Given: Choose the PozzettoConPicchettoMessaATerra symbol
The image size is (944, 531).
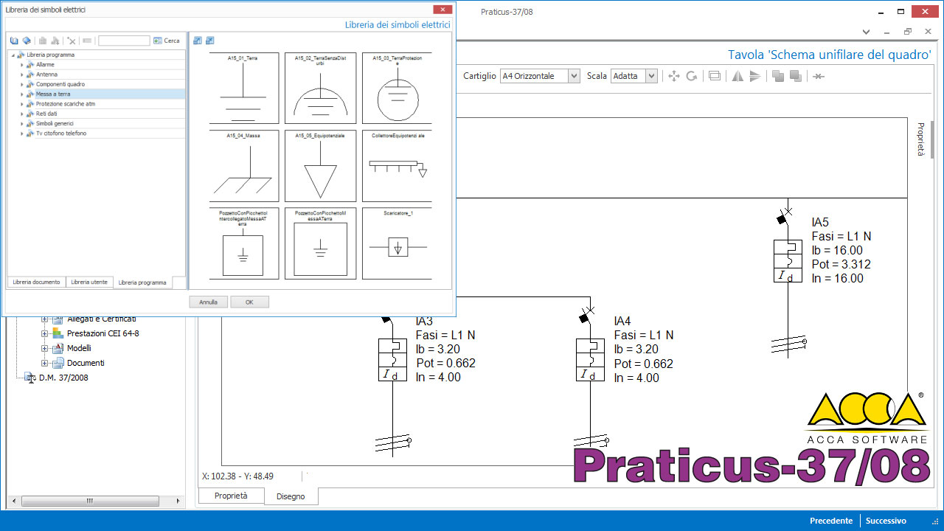Looking at the screenshot, I should click(320, 243).
